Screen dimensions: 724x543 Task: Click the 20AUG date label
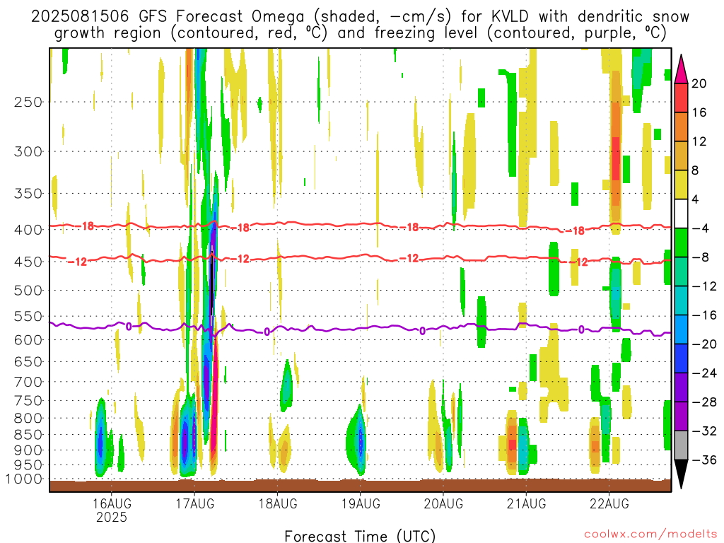443,503
